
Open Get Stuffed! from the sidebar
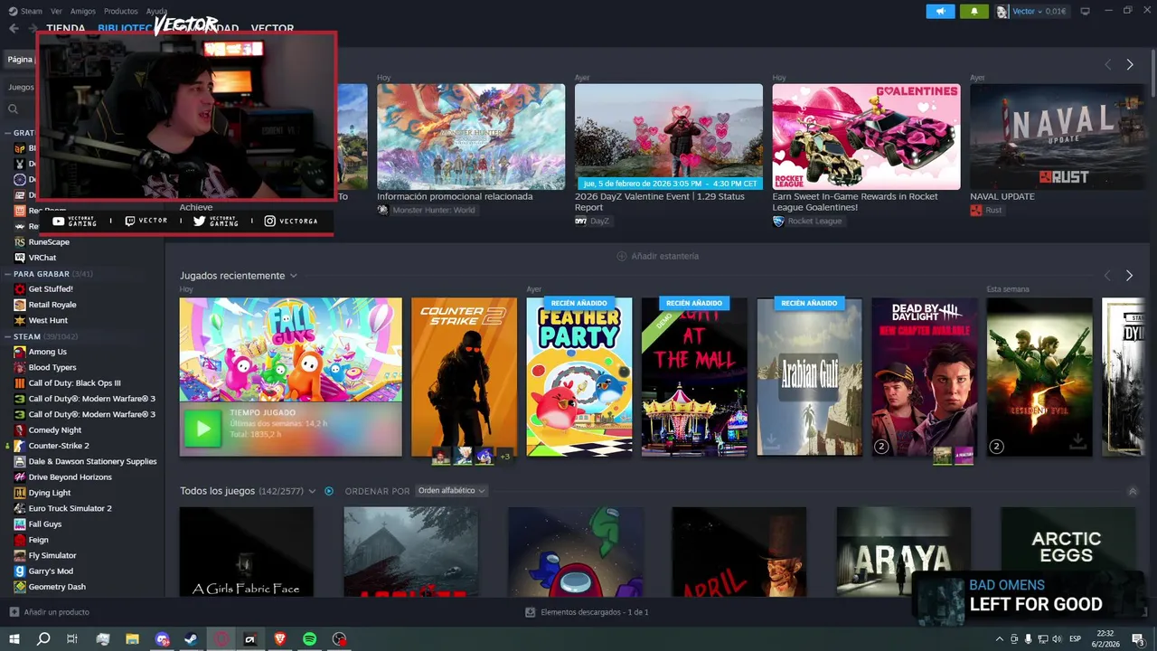(51, 289)
